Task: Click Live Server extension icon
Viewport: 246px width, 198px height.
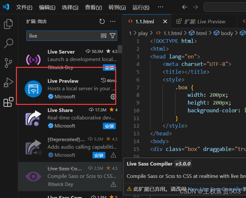Action: [x=33, y=60]
